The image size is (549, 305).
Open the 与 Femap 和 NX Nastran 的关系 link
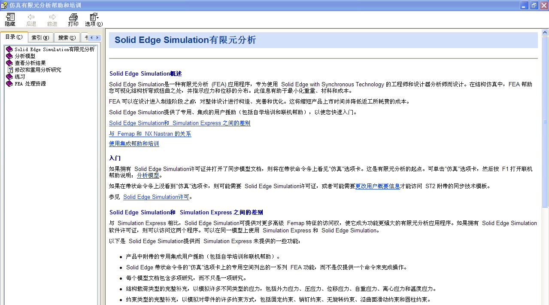(x=150, y=134)
